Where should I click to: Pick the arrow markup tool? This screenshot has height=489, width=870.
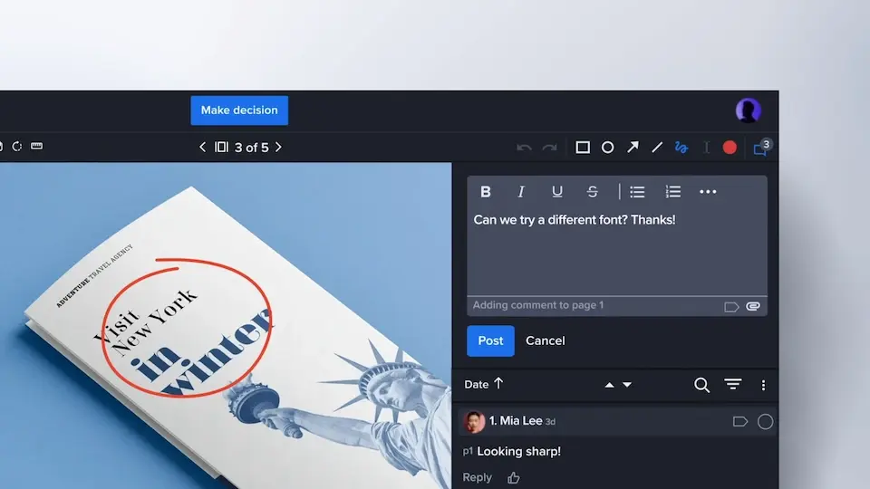(x=633, y=148)
